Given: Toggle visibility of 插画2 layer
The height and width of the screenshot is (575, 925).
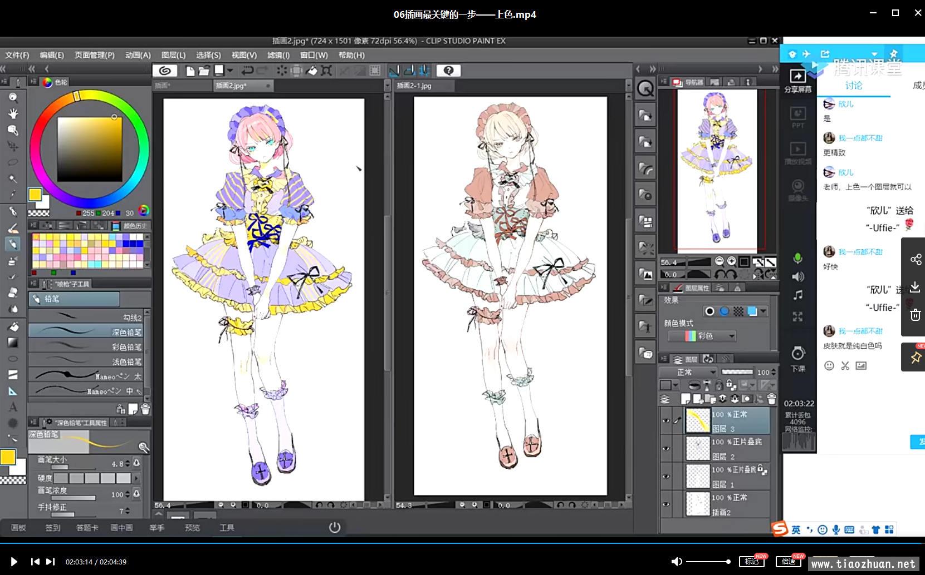Looking at the screenshot, I should [x=666, y=504].
